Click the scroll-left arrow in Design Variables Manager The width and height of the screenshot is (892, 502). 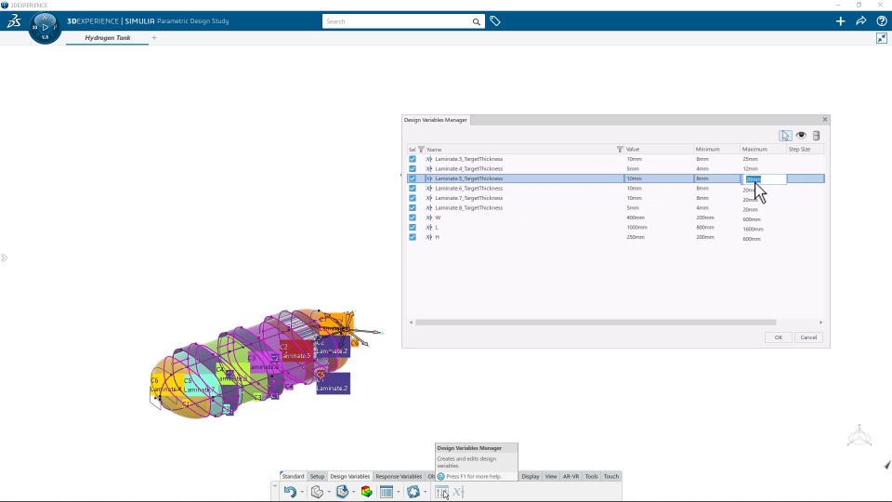point(412,323)
